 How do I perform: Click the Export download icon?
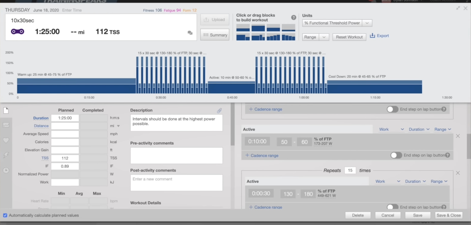(x=372, y=36)
